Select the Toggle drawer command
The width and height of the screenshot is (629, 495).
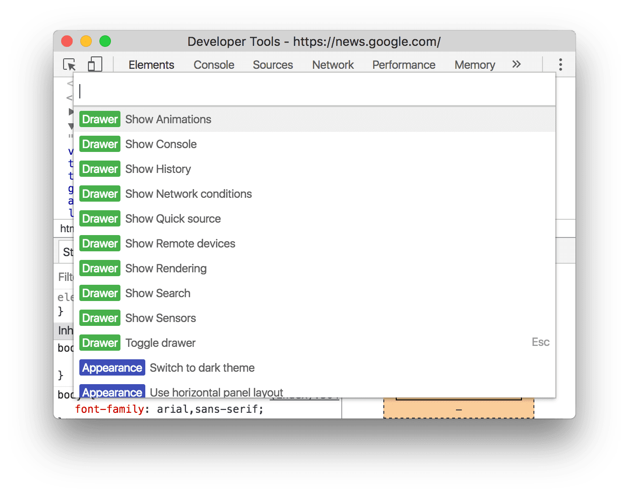coord(160,343)
